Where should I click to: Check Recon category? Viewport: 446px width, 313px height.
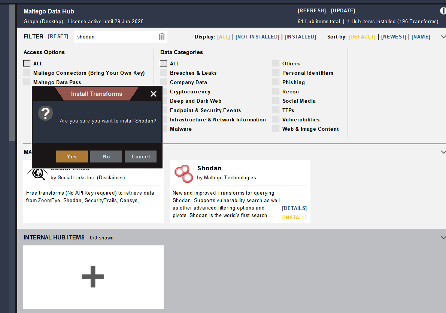click(x=276, y=92)
